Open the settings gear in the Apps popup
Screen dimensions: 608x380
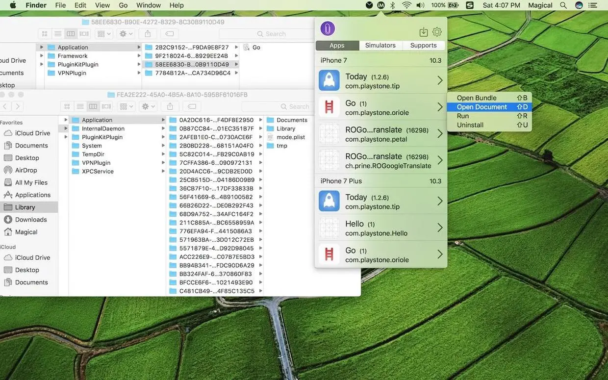[x=437, y=31]
